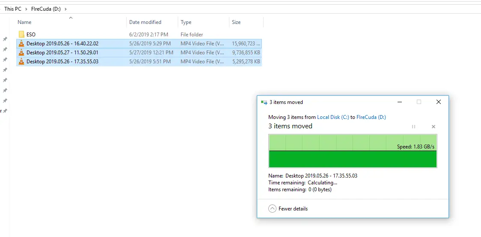The height and width of the screenshot is (237, 481).
Task: Open the FIreCuda (D:) link in dialog
Action: (371, 117)
